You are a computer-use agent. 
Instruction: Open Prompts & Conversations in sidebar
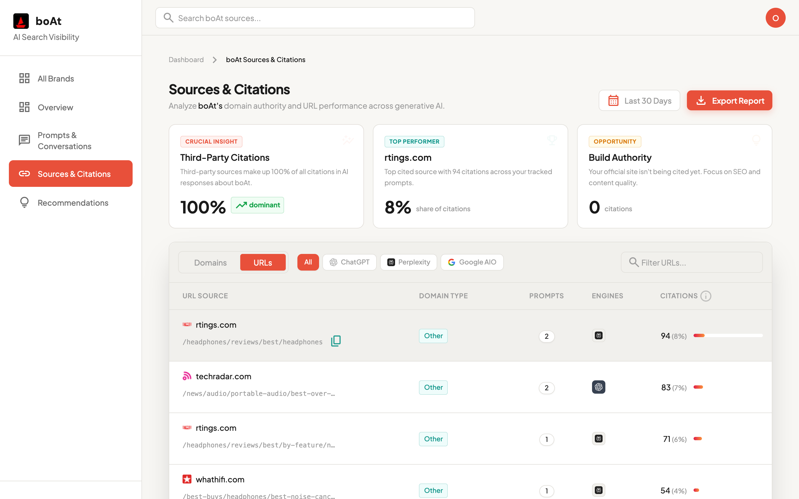click(x=64, y=141)
